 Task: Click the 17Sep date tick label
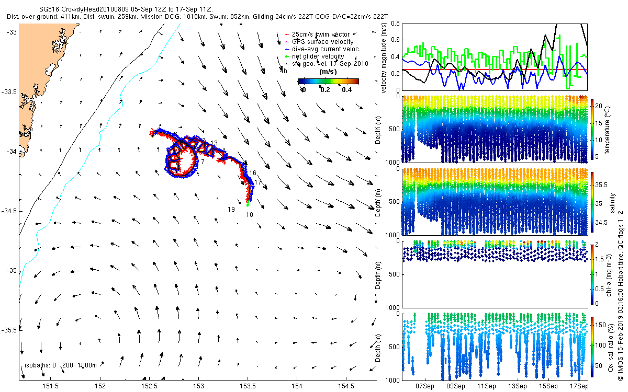tap(579, 386)
